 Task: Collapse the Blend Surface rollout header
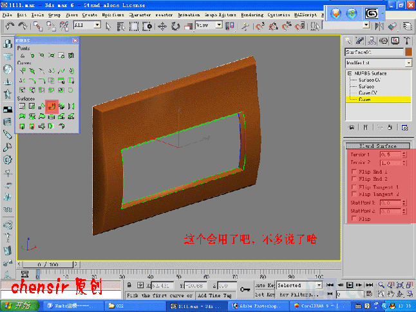(378, 146)
